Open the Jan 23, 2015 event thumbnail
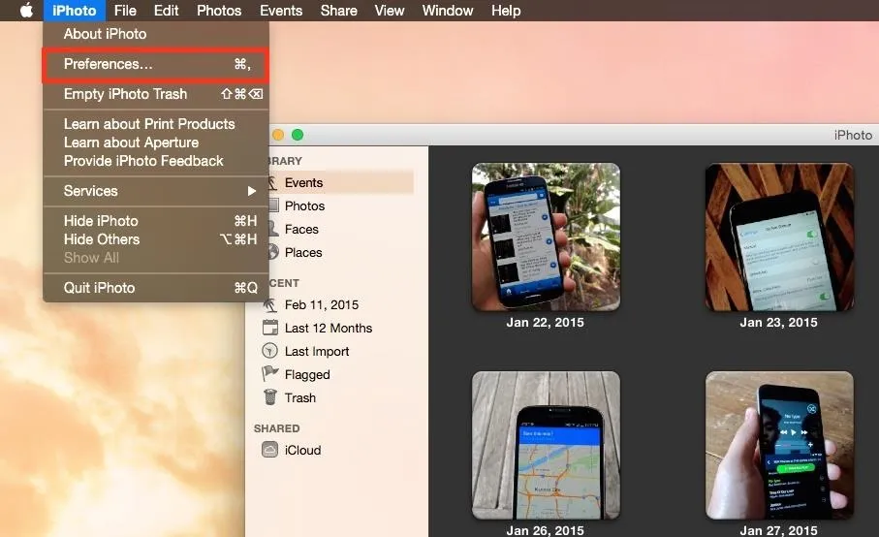 [779, 237]
